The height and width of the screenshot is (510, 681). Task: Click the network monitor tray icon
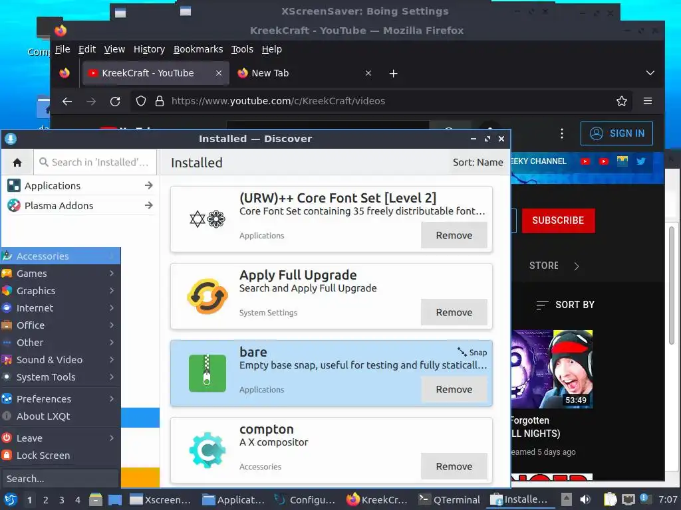(628, 499)
